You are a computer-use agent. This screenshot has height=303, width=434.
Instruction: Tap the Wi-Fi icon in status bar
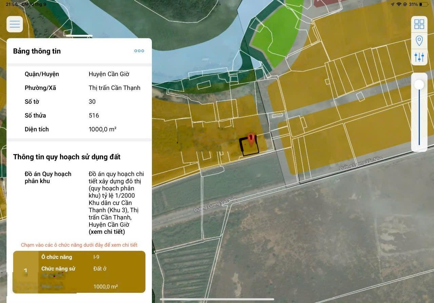[x=399, y=4]
